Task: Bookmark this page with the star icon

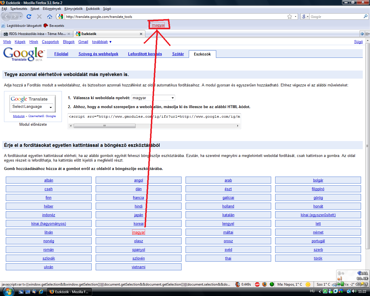Action: 290,16
